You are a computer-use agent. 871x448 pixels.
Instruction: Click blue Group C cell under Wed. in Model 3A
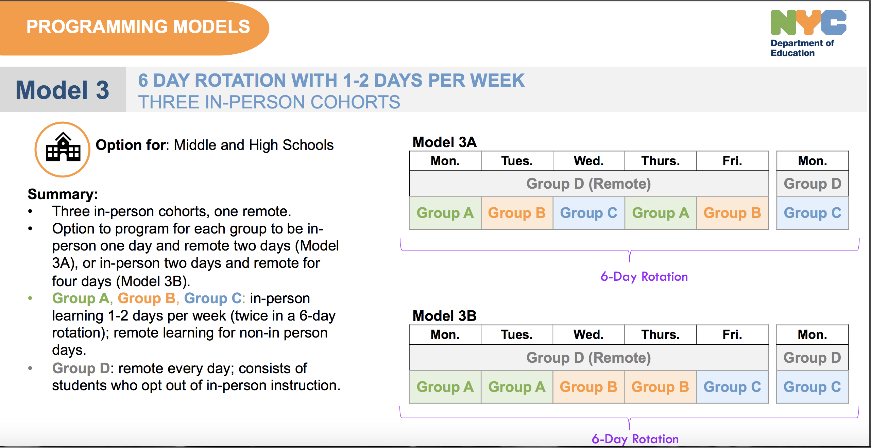point(588,213)
